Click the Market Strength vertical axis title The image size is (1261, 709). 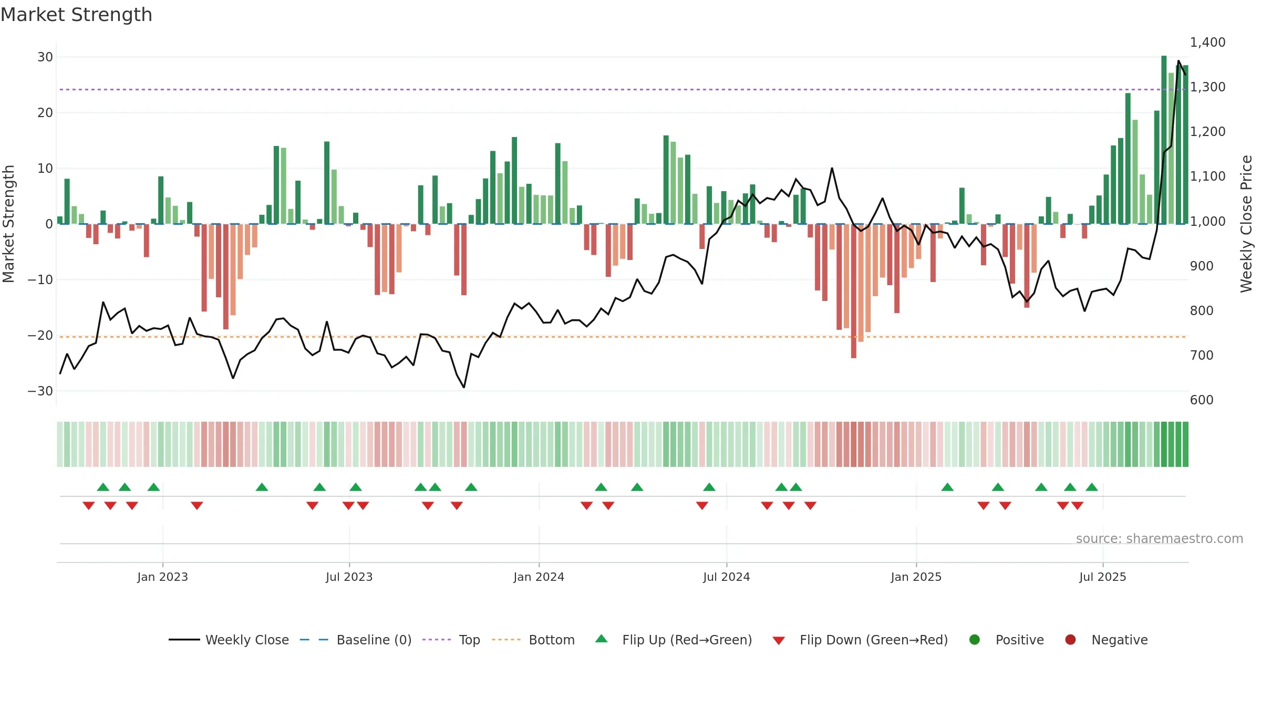[x=8, y=224]
